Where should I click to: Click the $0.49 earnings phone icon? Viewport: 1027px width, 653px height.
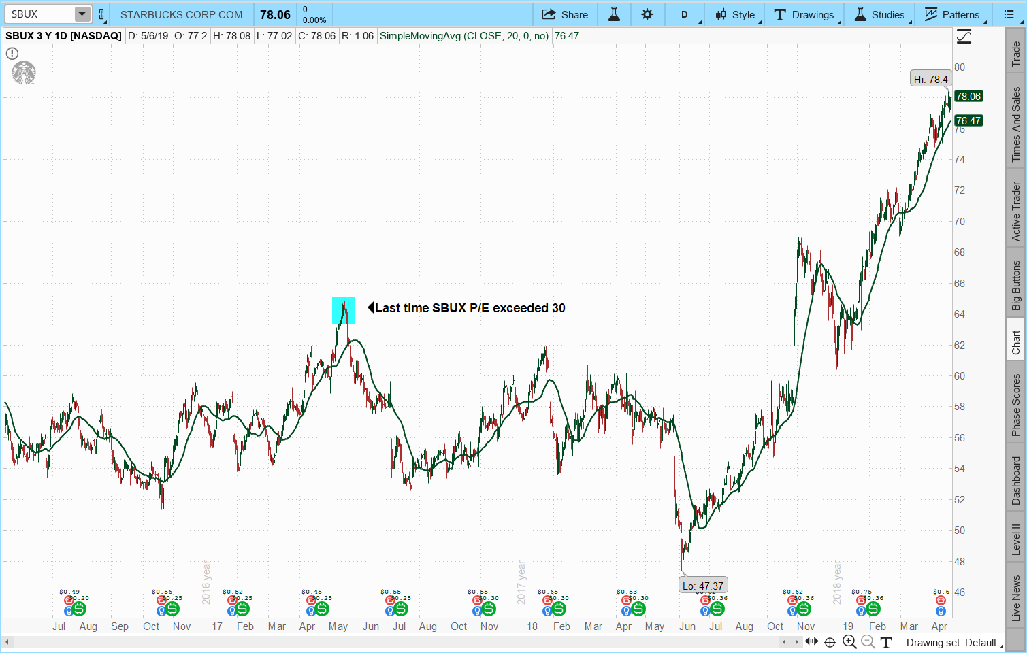point(69,601)
